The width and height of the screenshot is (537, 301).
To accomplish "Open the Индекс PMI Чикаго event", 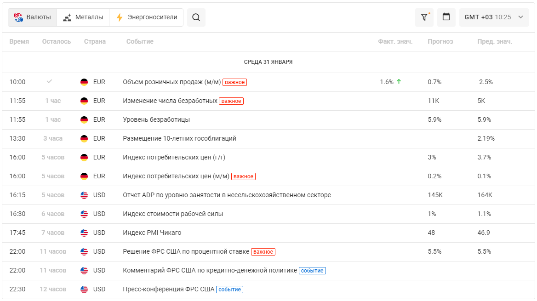I will pos(152,233).
